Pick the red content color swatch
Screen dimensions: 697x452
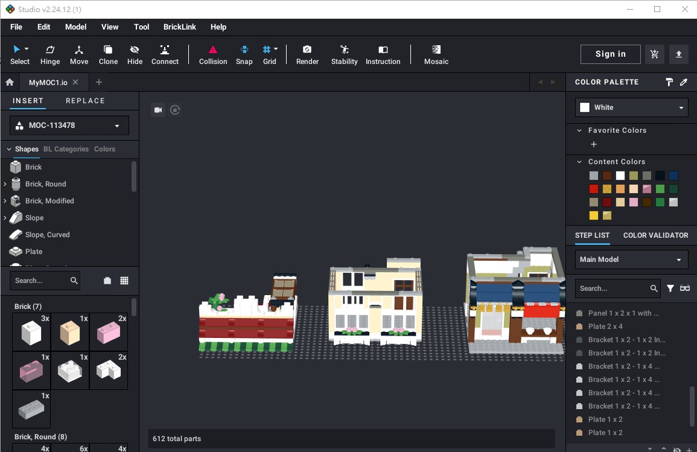tap(593, 189)
